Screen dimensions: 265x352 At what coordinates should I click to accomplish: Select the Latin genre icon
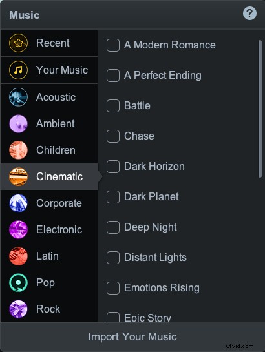[18, 256]
